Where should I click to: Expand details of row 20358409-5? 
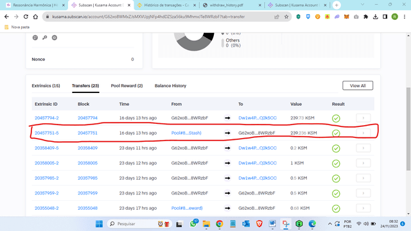363,148
